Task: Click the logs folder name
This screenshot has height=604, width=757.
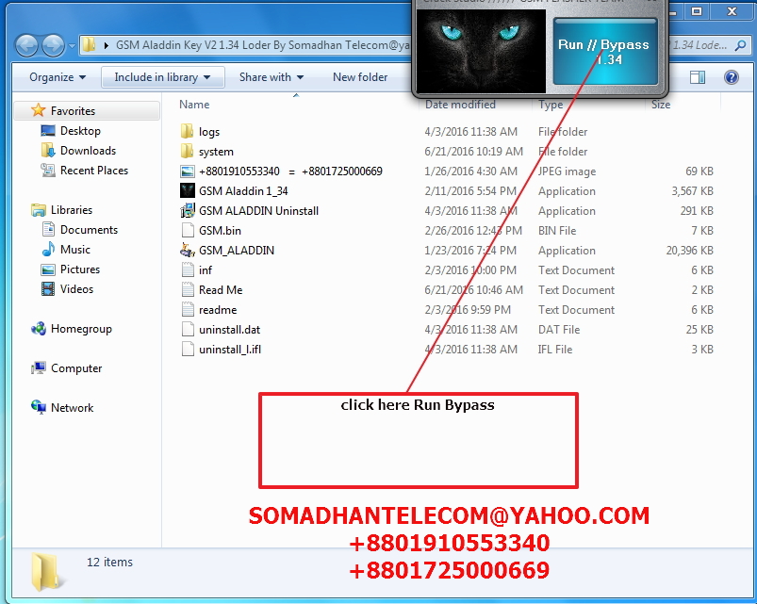Action: pyautogui.click(x=209, y=132)
